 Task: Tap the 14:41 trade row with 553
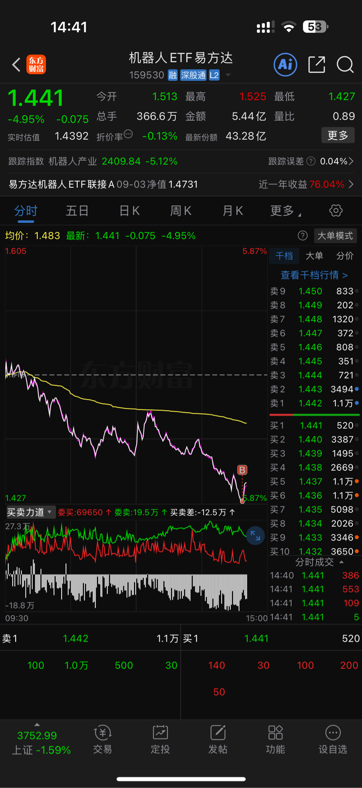[x=314, y=589]
